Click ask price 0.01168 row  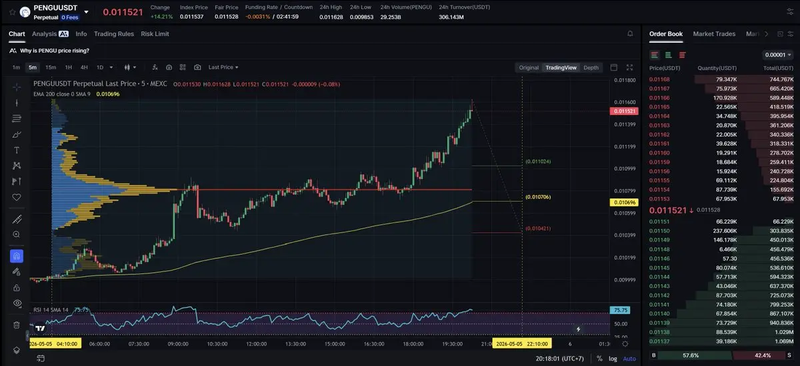pos(721,79)
